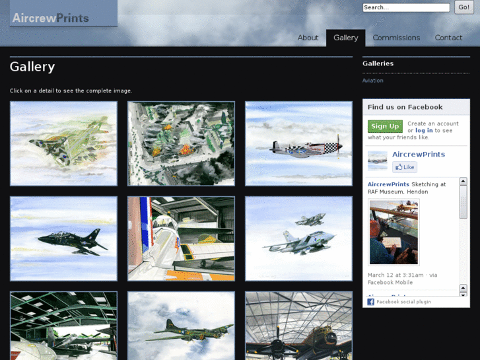Click the green Sign Up button
Image resolution: width=480 pixels, height=360 pixels.
pyautogui.click(x=385, y=126)
